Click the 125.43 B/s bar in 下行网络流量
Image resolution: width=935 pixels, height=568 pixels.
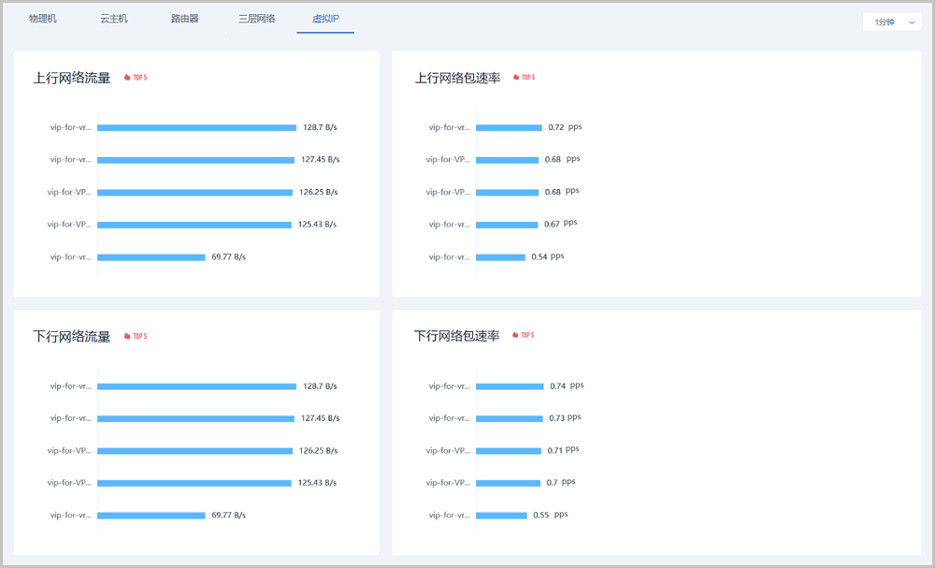coord(194,484)
